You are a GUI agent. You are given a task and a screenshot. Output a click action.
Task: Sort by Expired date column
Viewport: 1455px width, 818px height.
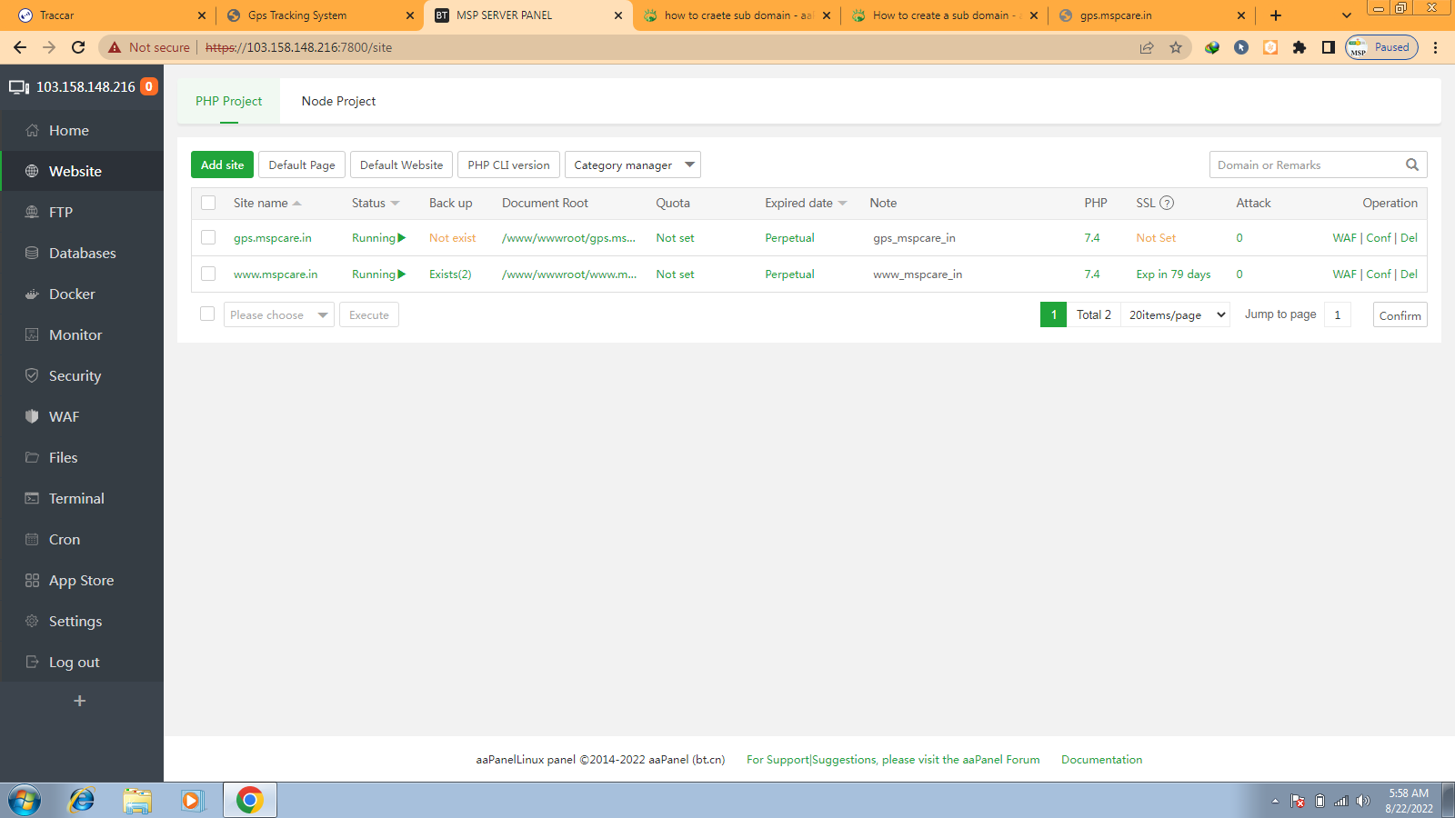tap(806, 203)
